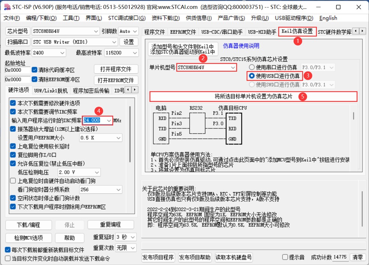Image resolution: width=369 pixels, height=265 pixels.
Task: Open the USB驱动程序(D) menu
Action: pos(294,18)
